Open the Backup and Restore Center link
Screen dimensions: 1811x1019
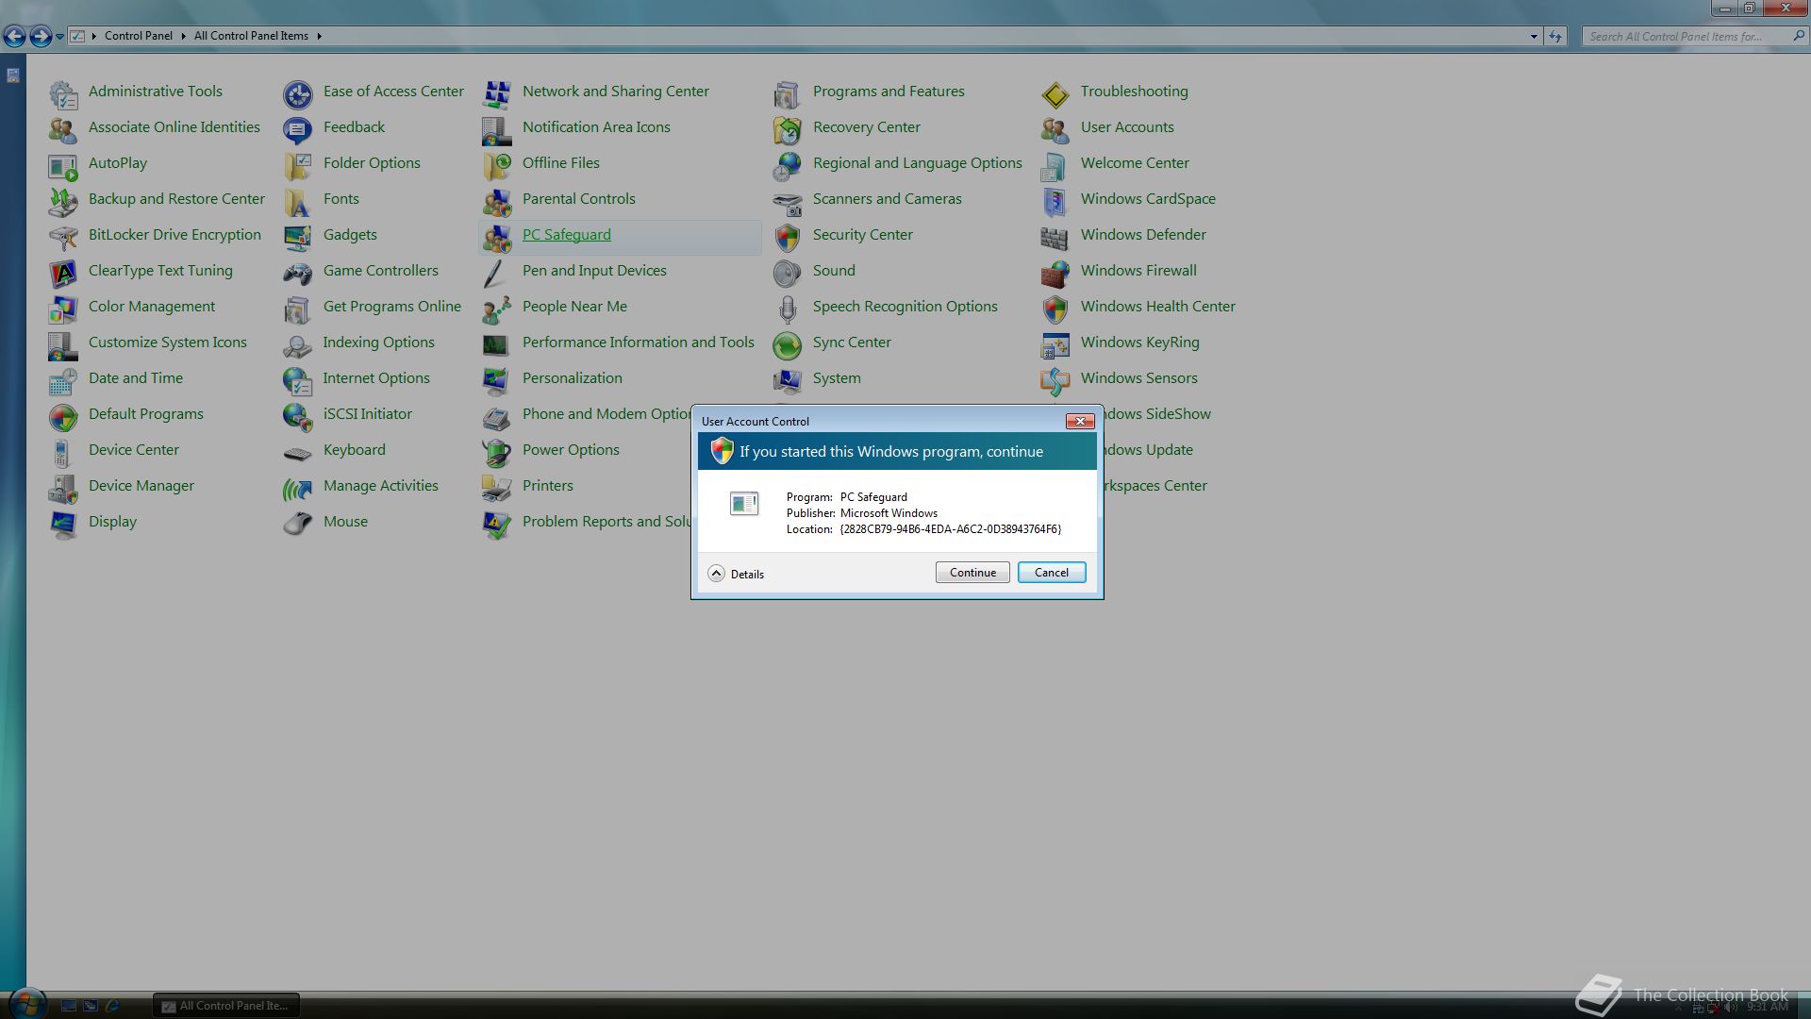[176, 199]
